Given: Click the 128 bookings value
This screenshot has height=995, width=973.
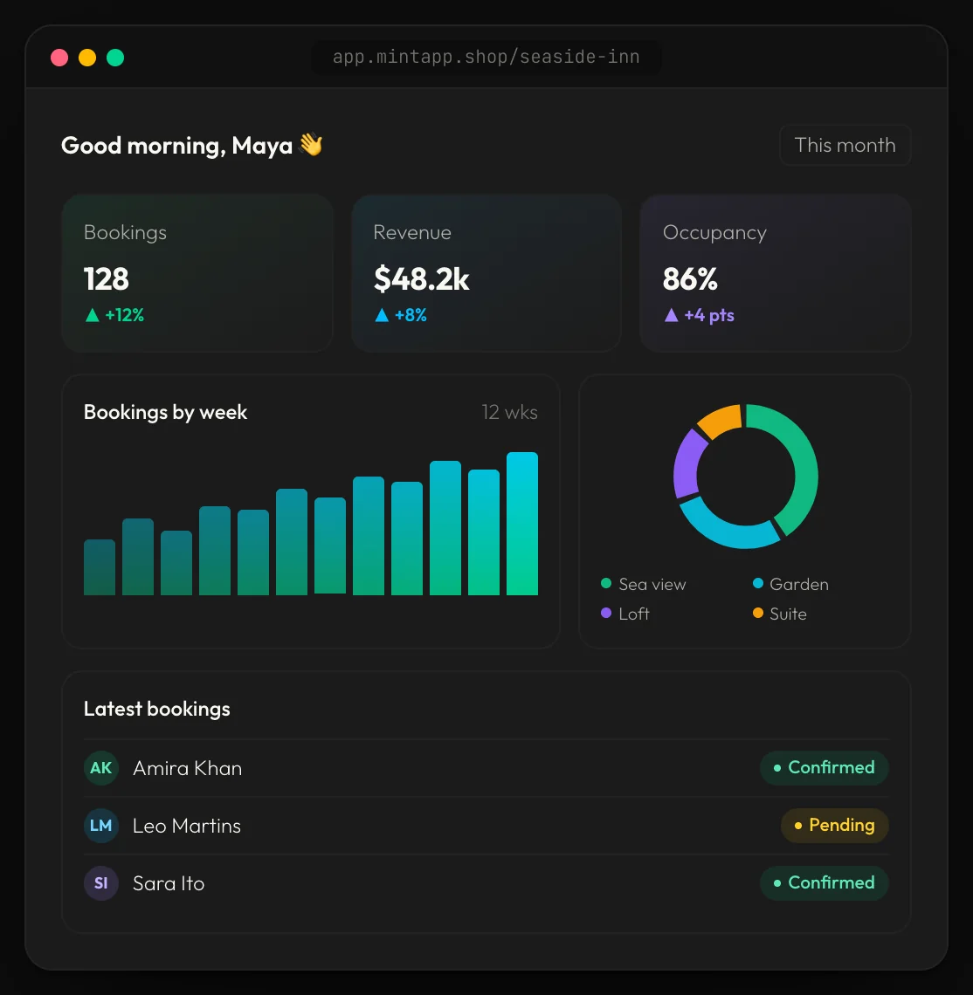Looking at the screenshot, I should click(106, 279).
